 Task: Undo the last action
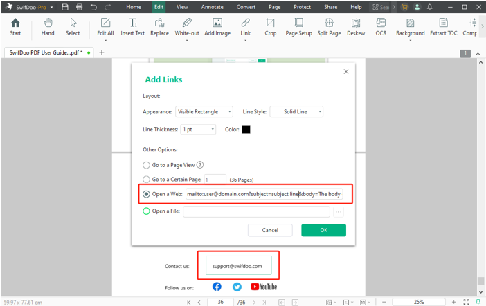pos(93,7)
